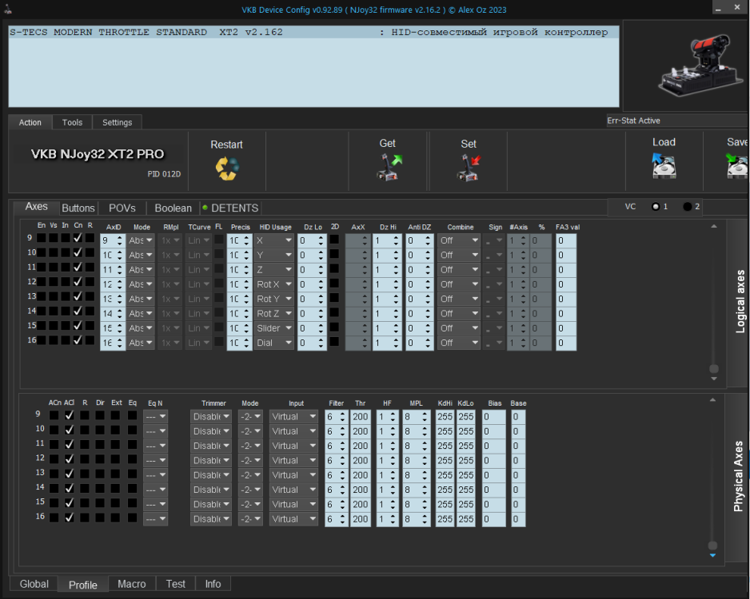Open the Macro tab at the bottom
The image size is (750, 599).
click(132, 584)
